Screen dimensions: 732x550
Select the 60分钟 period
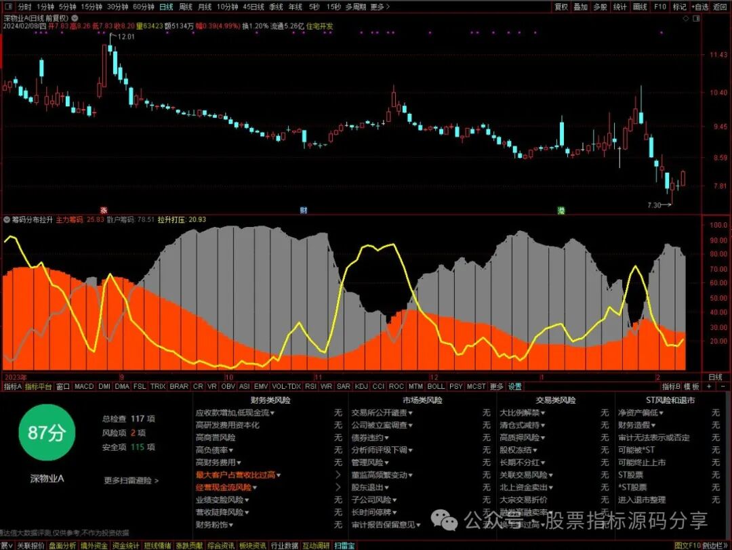pyautogui.click(x=143, y=7)
